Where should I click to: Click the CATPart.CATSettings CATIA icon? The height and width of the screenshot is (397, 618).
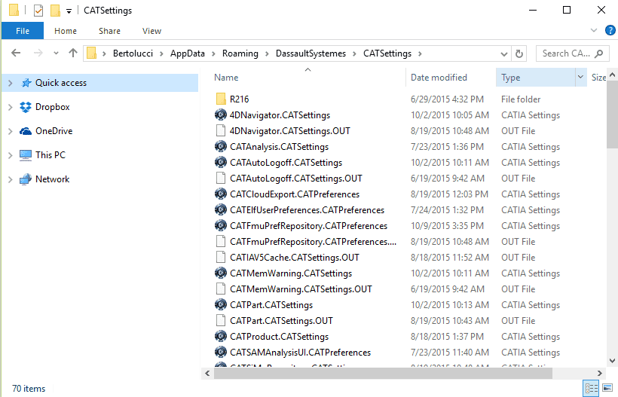coord(221,304)
